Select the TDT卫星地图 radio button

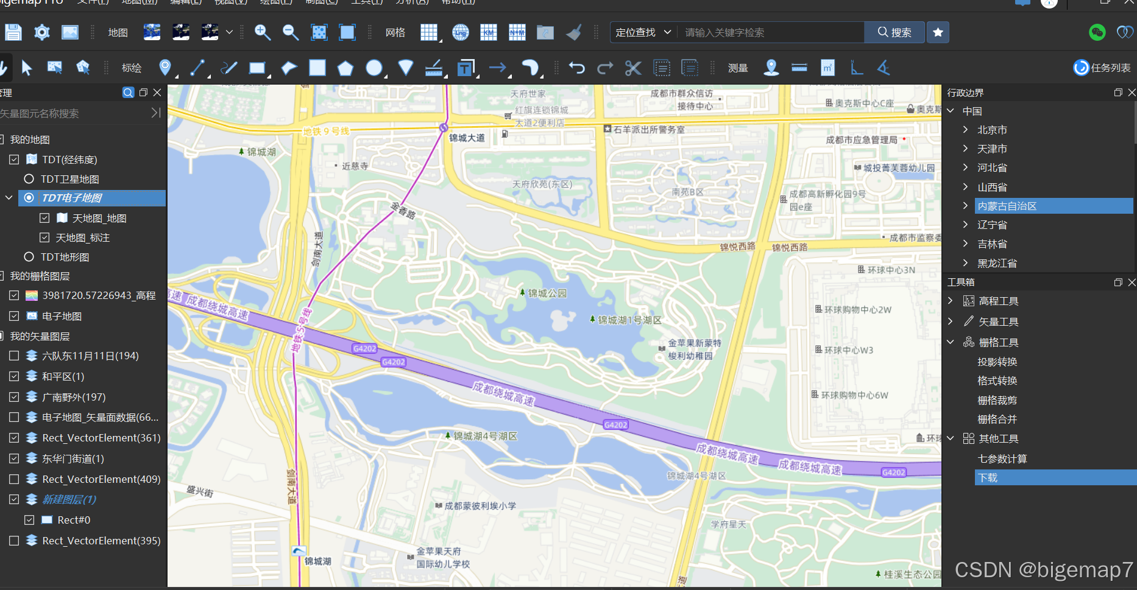point(29,179)
